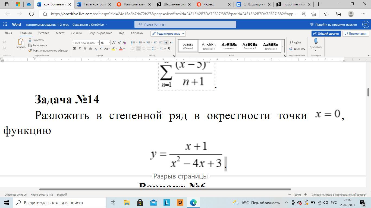This screenshot has width=371, height=208.
Task: Increase paragraph indent
Action: 161,43
